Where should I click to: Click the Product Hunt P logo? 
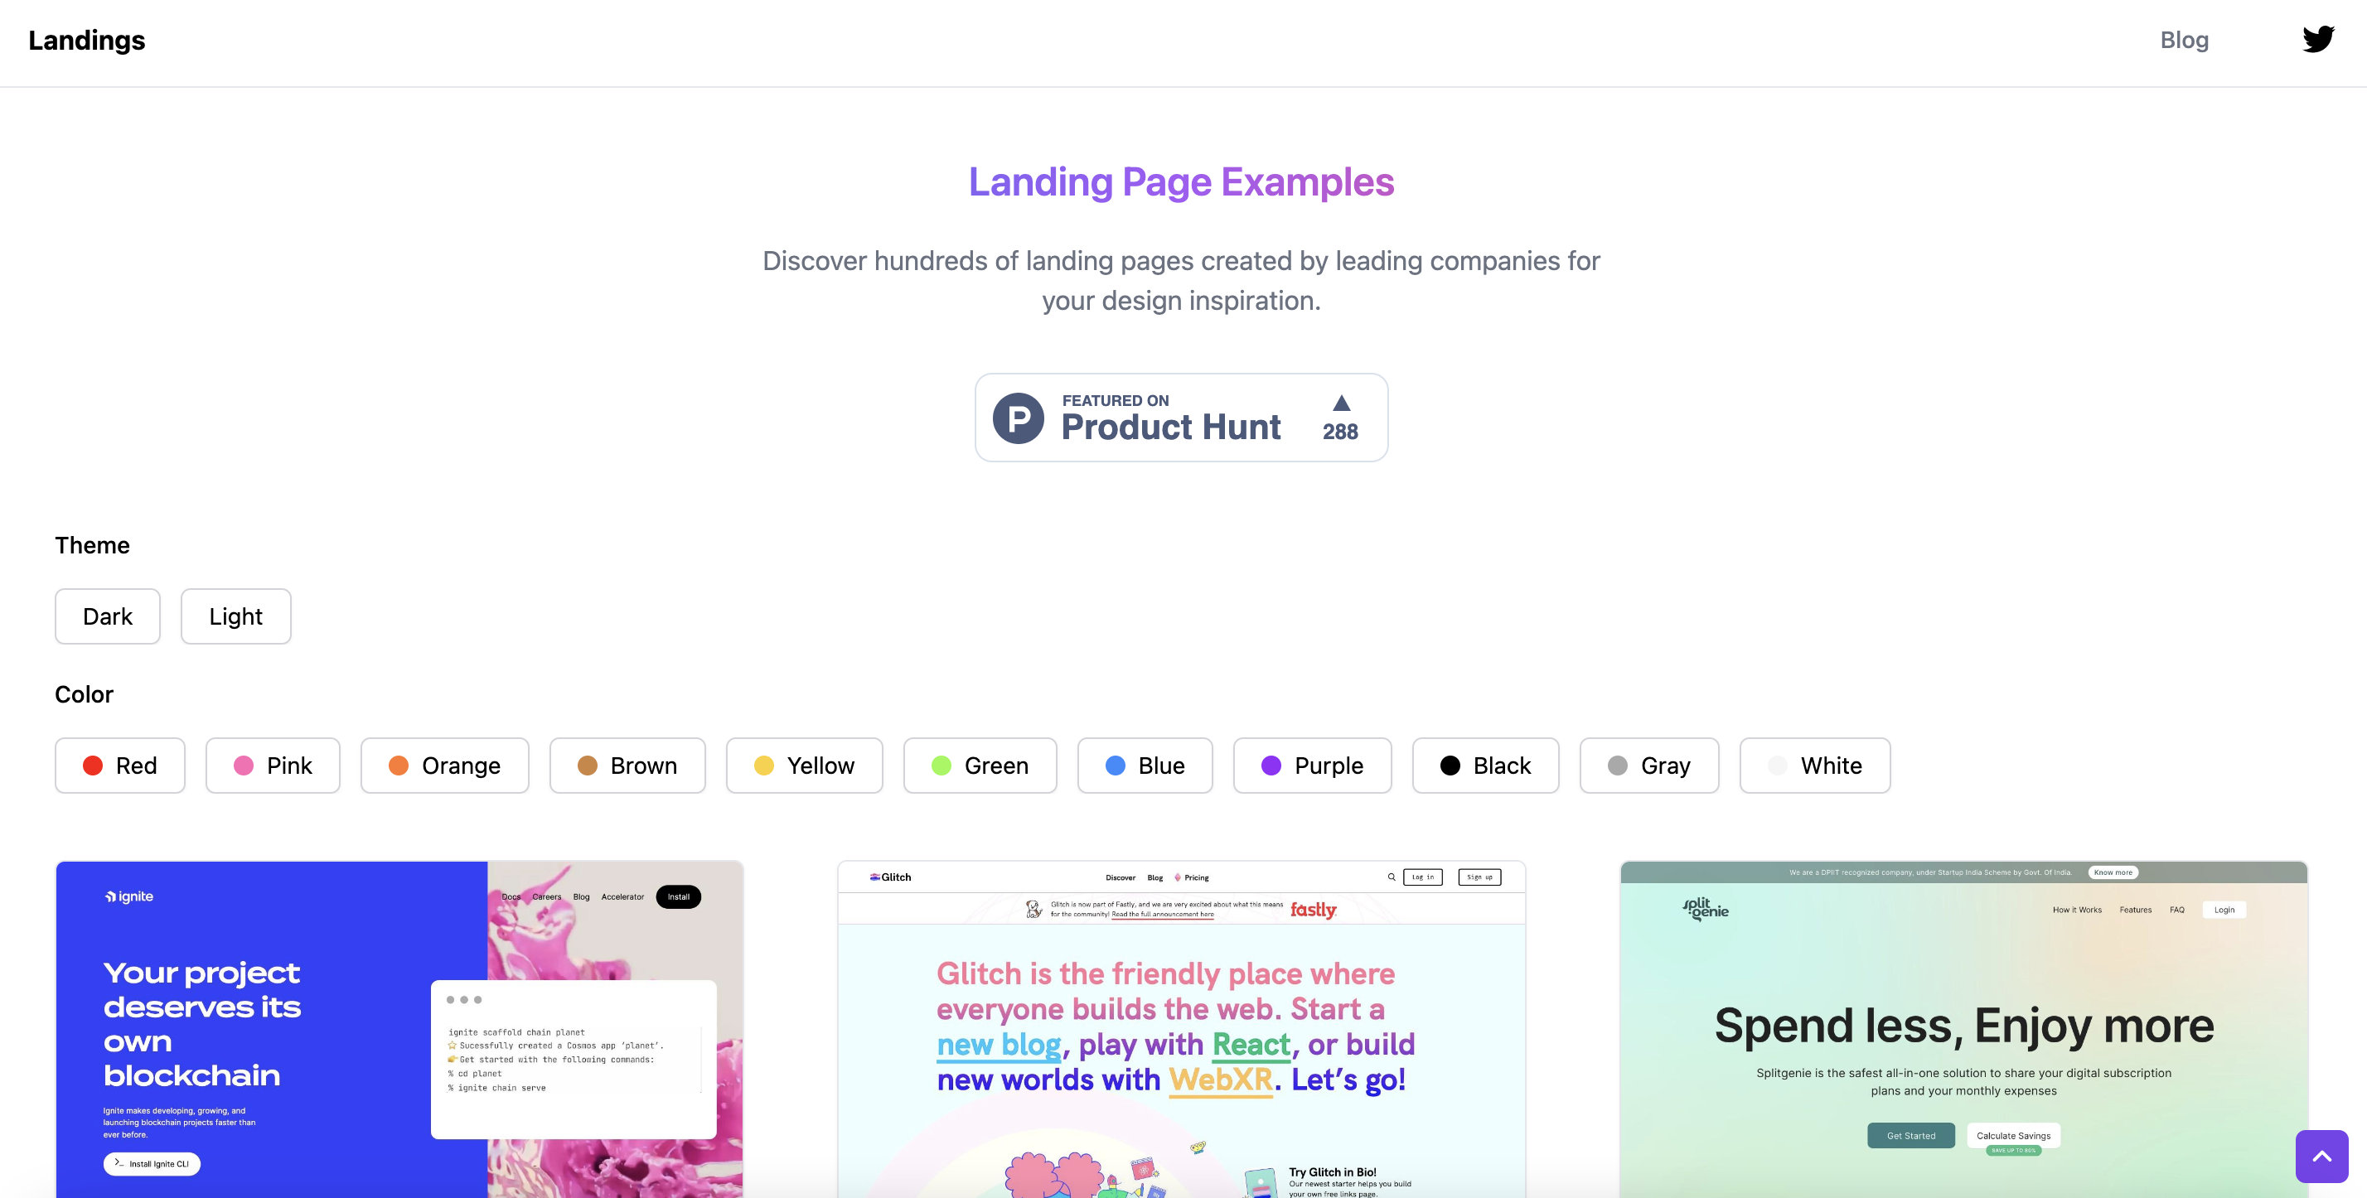[x=1018, y=418]
